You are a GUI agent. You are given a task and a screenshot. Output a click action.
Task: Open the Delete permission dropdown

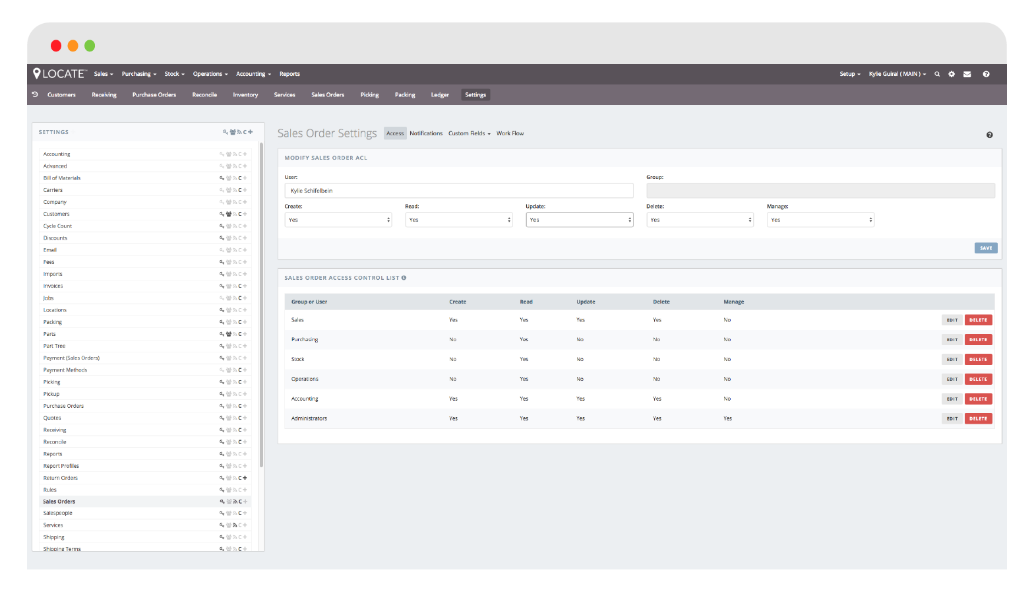[x=700, y=220]
